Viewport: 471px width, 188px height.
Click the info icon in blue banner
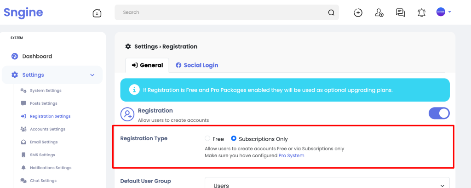(x=134, y=90)
